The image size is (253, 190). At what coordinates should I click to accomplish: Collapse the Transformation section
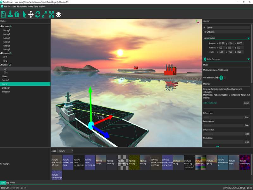tap(248, 38)
